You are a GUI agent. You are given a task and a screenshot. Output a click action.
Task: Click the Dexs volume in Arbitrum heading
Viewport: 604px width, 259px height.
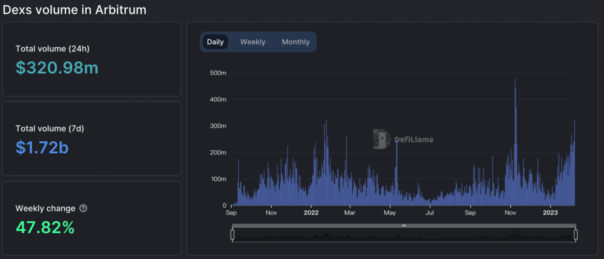point(74,10)
